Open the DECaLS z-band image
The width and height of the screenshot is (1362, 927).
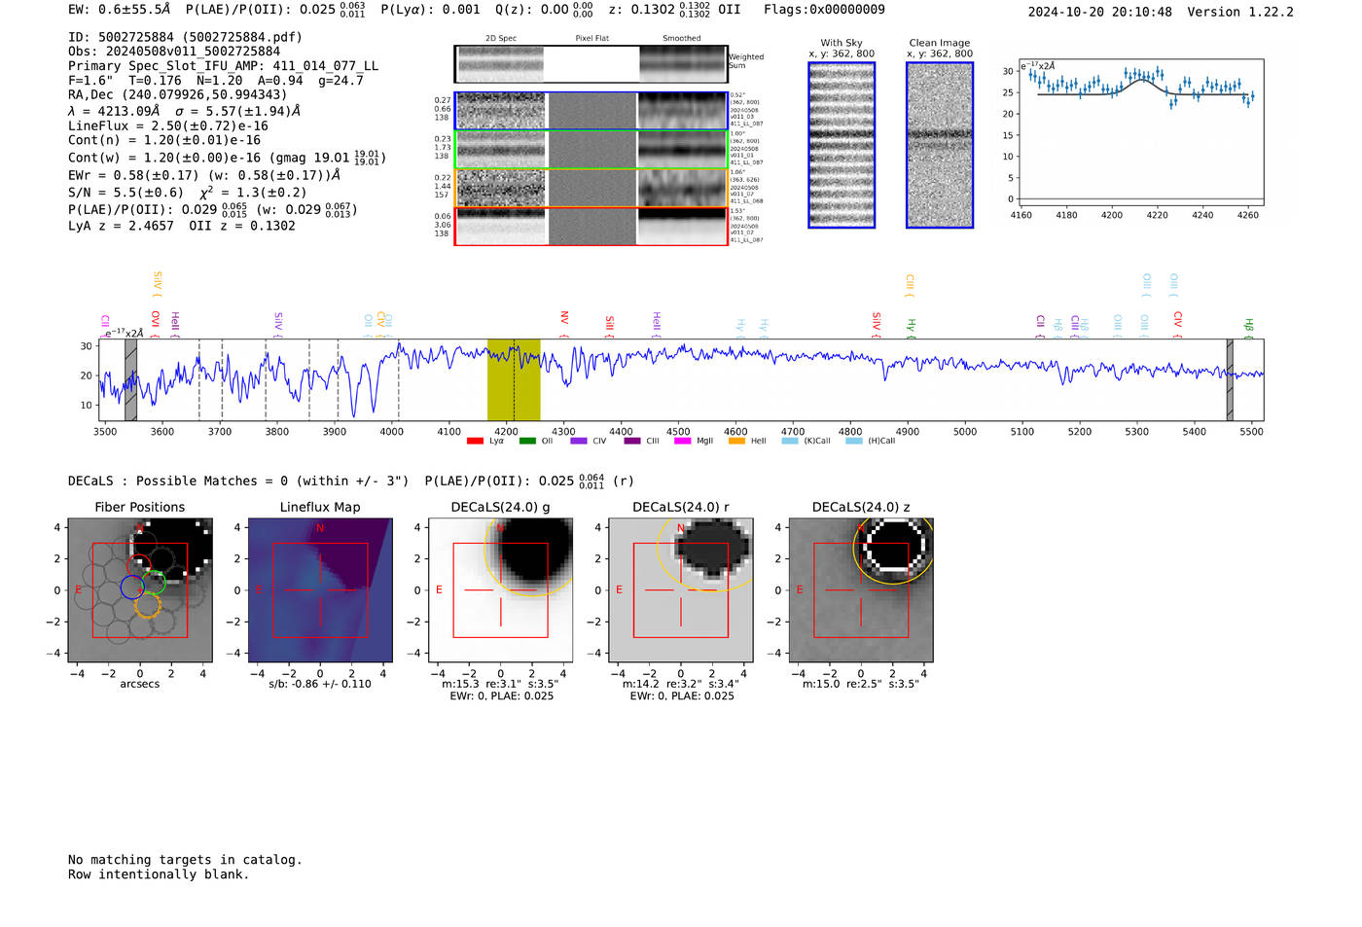(x=860, y=590)
